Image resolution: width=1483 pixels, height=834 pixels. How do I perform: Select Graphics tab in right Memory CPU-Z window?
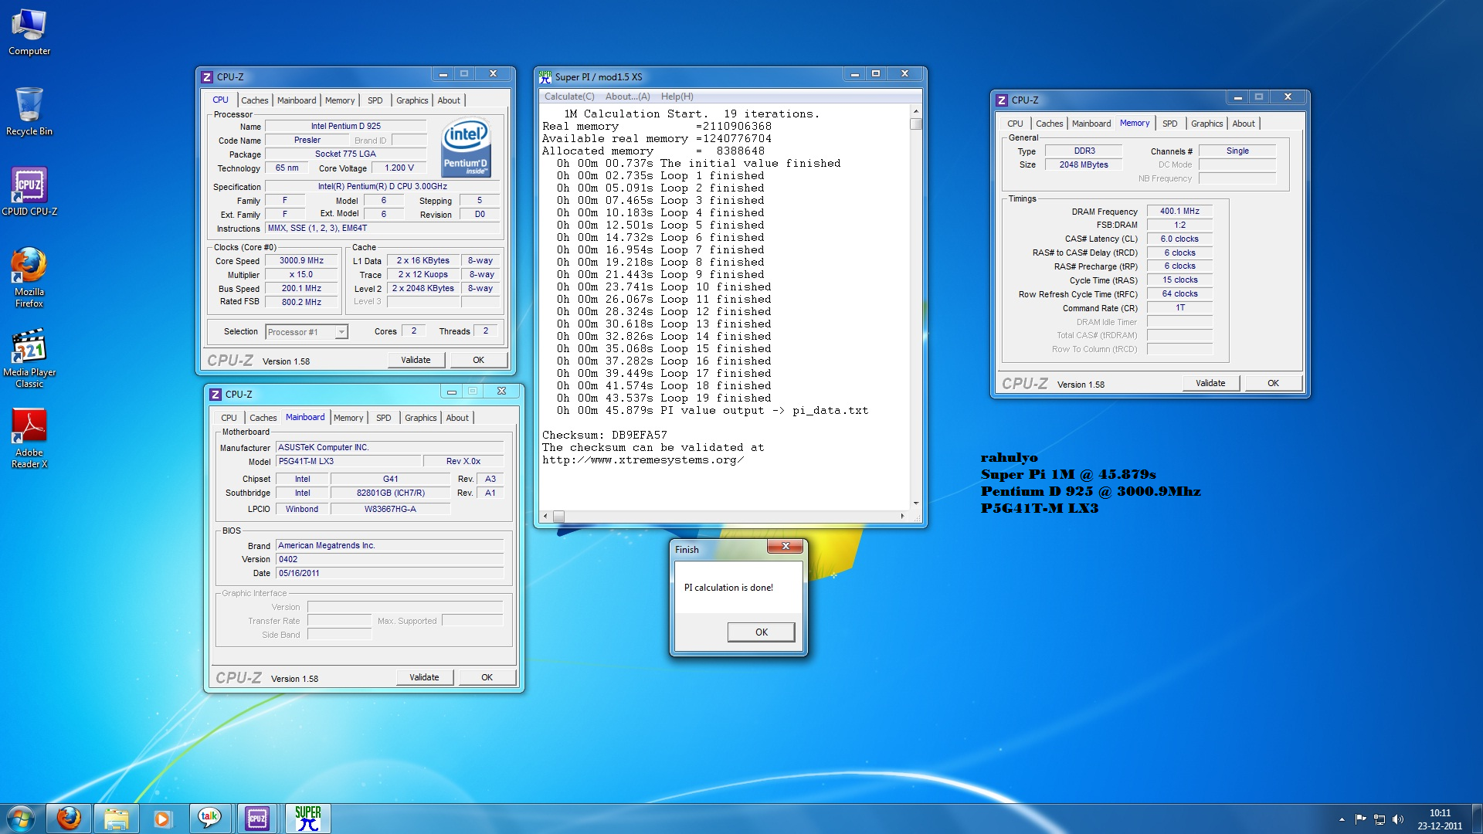point(1206,124)
